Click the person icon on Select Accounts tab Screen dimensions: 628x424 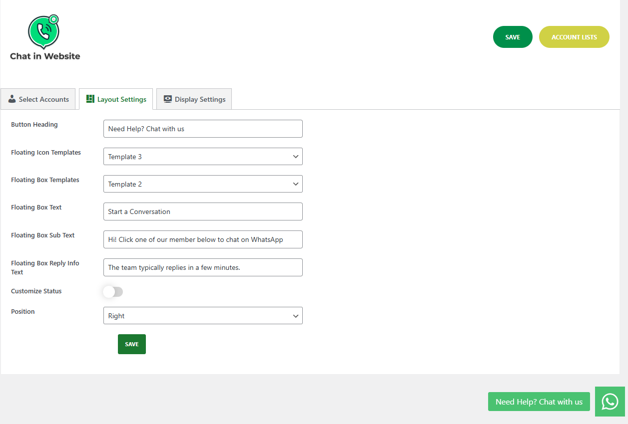click(x=12, y=99)
